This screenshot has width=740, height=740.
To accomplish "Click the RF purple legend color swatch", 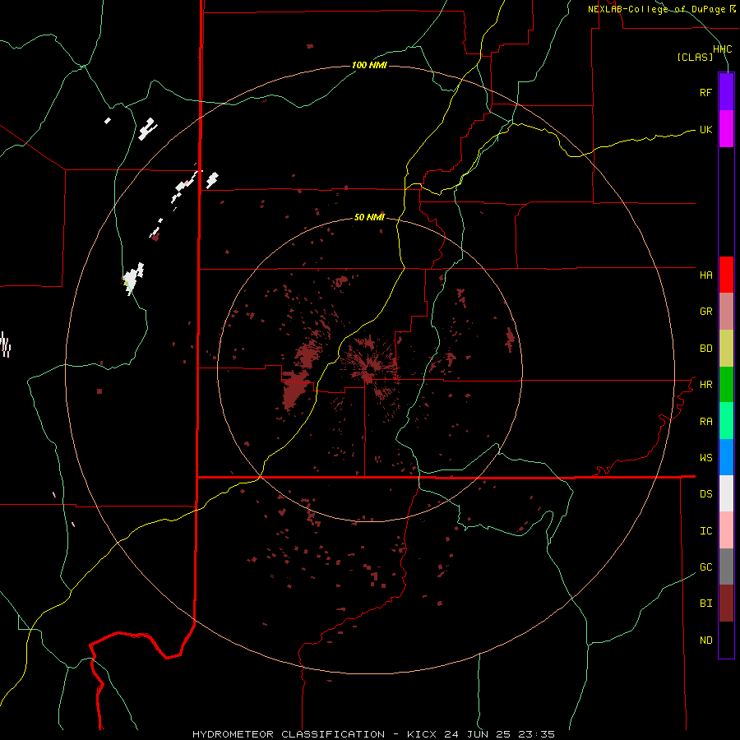I will (726, 92).
